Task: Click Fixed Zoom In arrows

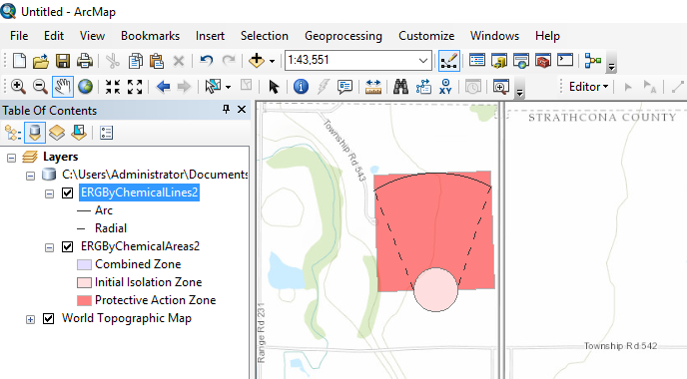Action: [x=113, y=87]
